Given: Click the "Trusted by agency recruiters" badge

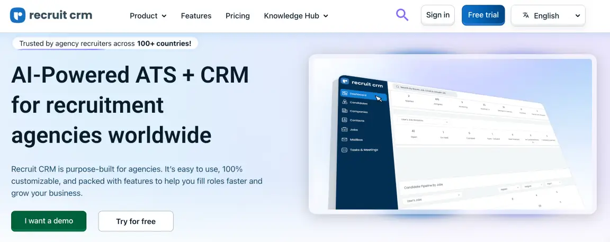Looking at the screenshot, I should (x=105, y=43).
